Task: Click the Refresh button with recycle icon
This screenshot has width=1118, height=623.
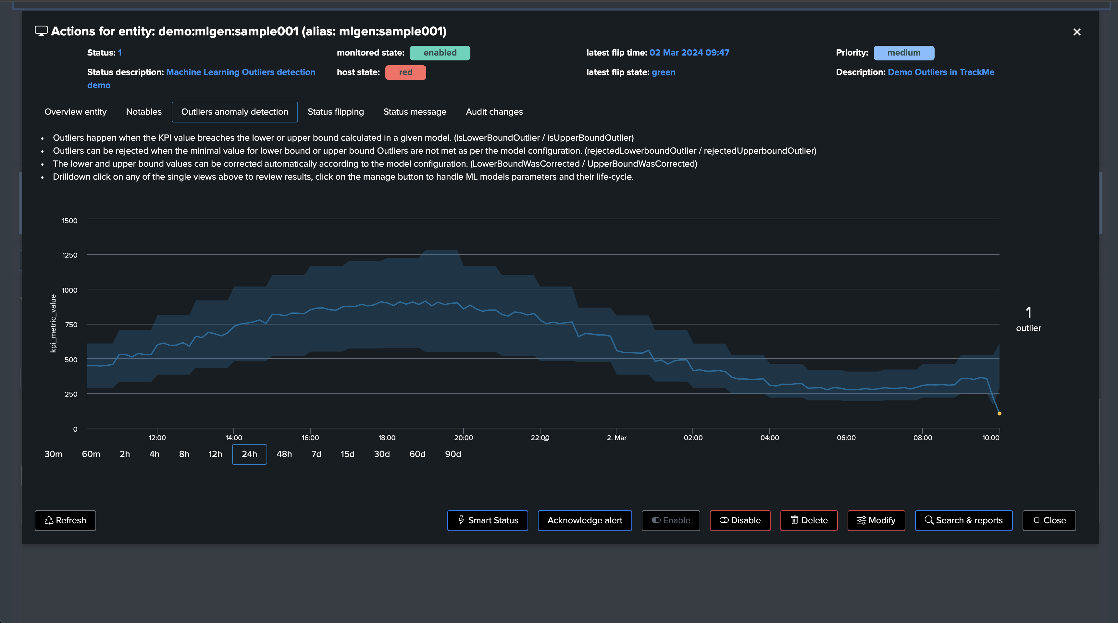Action: (x=65, y=520)
